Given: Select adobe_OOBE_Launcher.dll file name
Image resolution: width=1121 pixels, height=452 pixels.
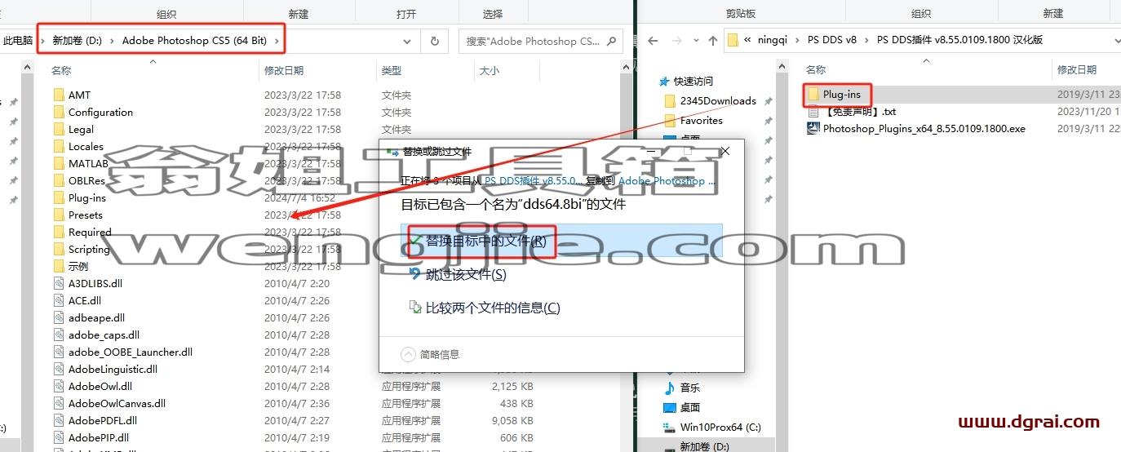Looking at the screenshot, I should [131, 352].
